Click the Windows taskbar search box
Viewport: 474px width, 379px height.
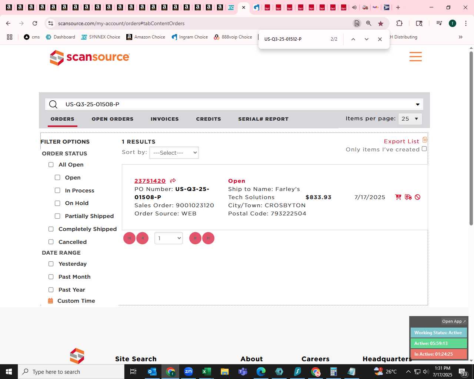pyautogui.click(x=71, y=372)
